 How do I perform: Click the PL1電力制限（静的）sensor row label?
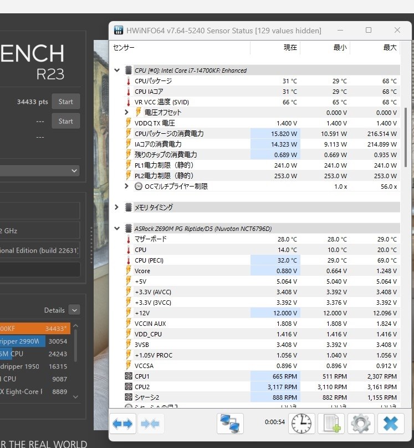click(x=164, y=165)
